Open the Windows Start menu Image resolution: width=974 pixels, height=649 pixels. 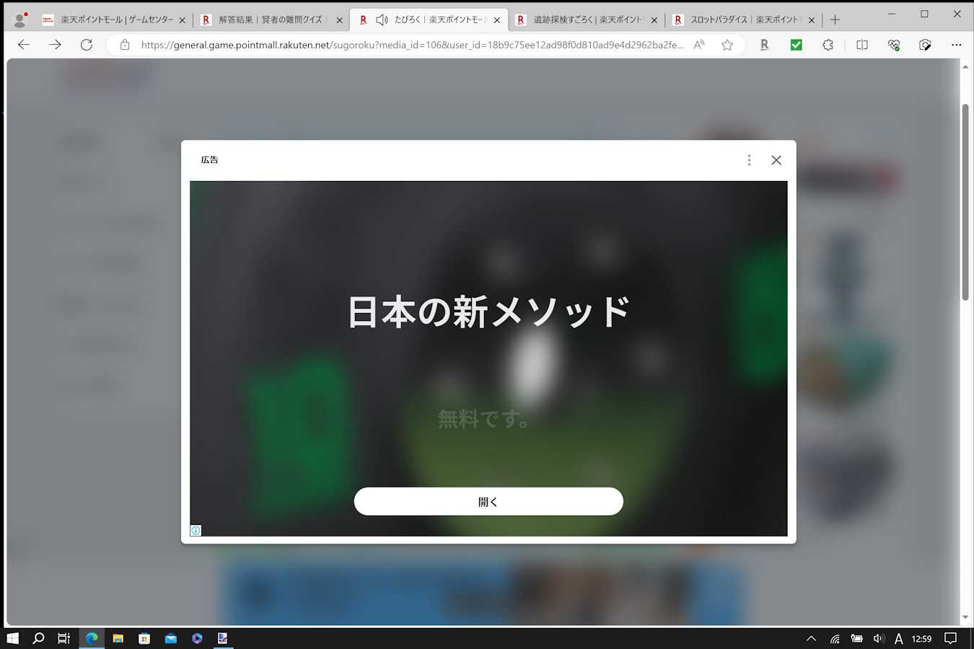pos(12,638)
